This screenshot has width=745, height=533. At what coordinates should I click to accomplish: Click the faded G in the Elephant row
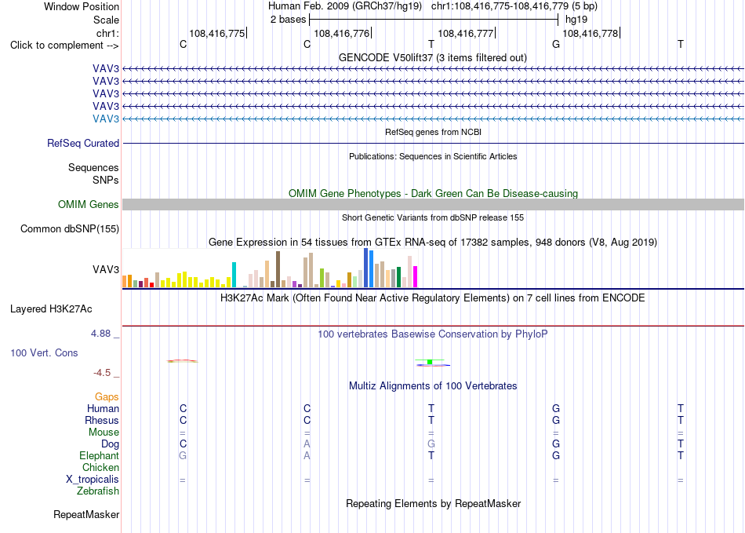coord(183,455)
